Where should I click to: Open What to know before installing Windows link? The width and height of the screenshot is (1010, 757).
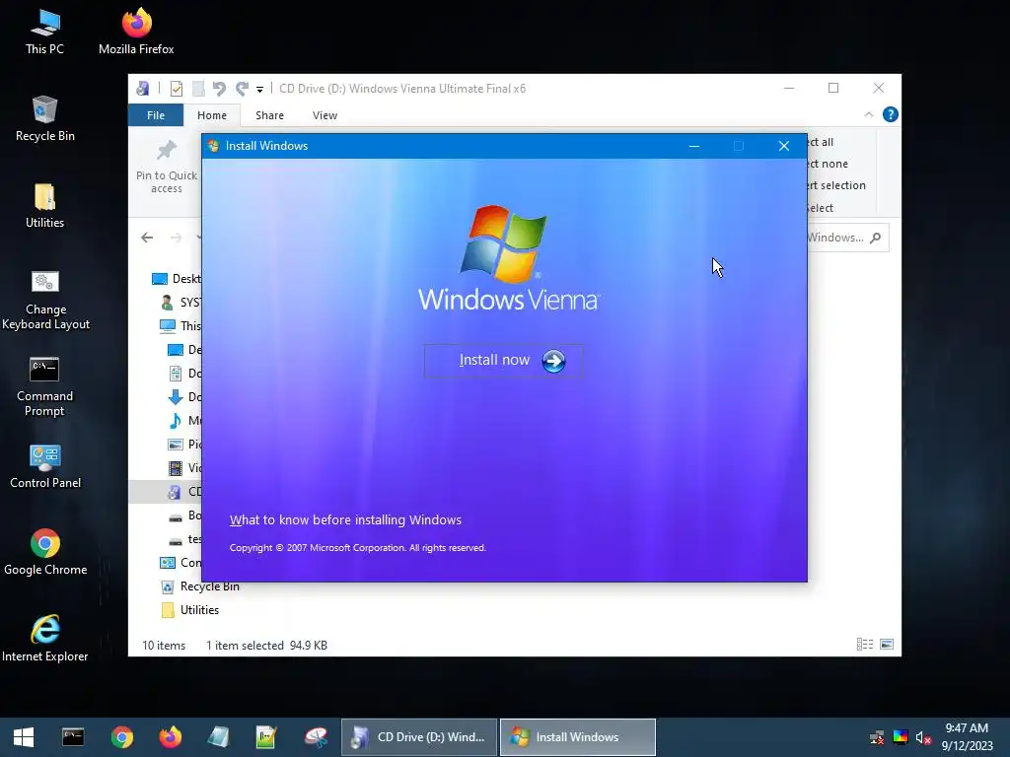(x=345, y=520)
